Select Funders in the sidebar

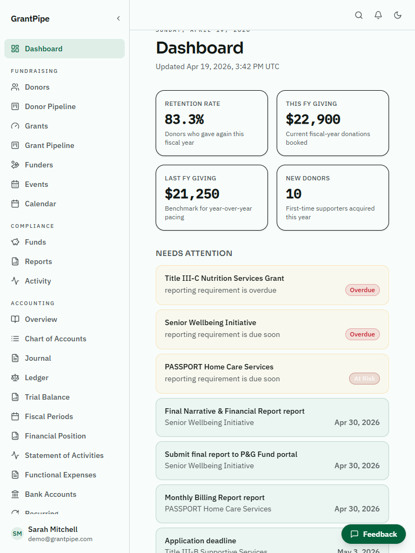point(65,165)
